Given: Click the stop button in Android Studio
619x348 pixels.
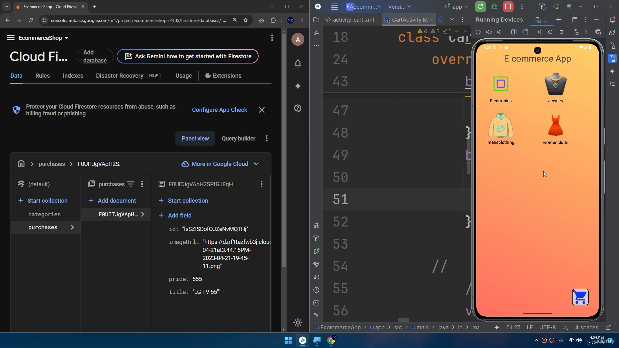Looking at the screenshot, I should pos(508,6).
